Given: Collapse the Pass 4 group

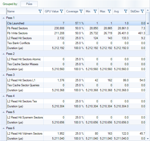Looking at the screenshot, I should coord(4,96).
